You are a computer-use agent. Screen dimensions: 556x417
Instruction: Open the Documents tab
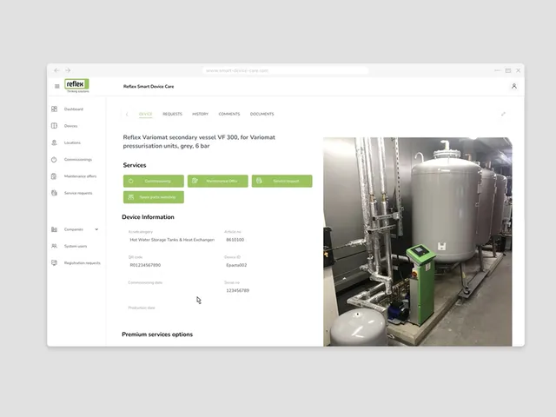262,114
